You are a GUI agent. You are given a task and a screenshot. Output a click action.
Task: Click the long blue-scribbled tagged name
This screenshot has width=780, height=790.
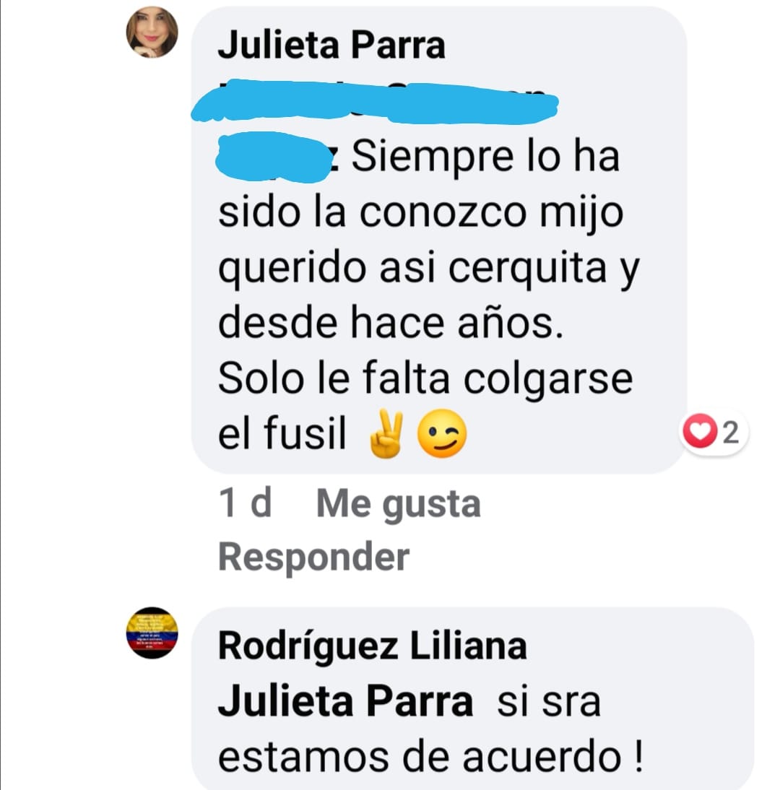[x=375, y=101]
